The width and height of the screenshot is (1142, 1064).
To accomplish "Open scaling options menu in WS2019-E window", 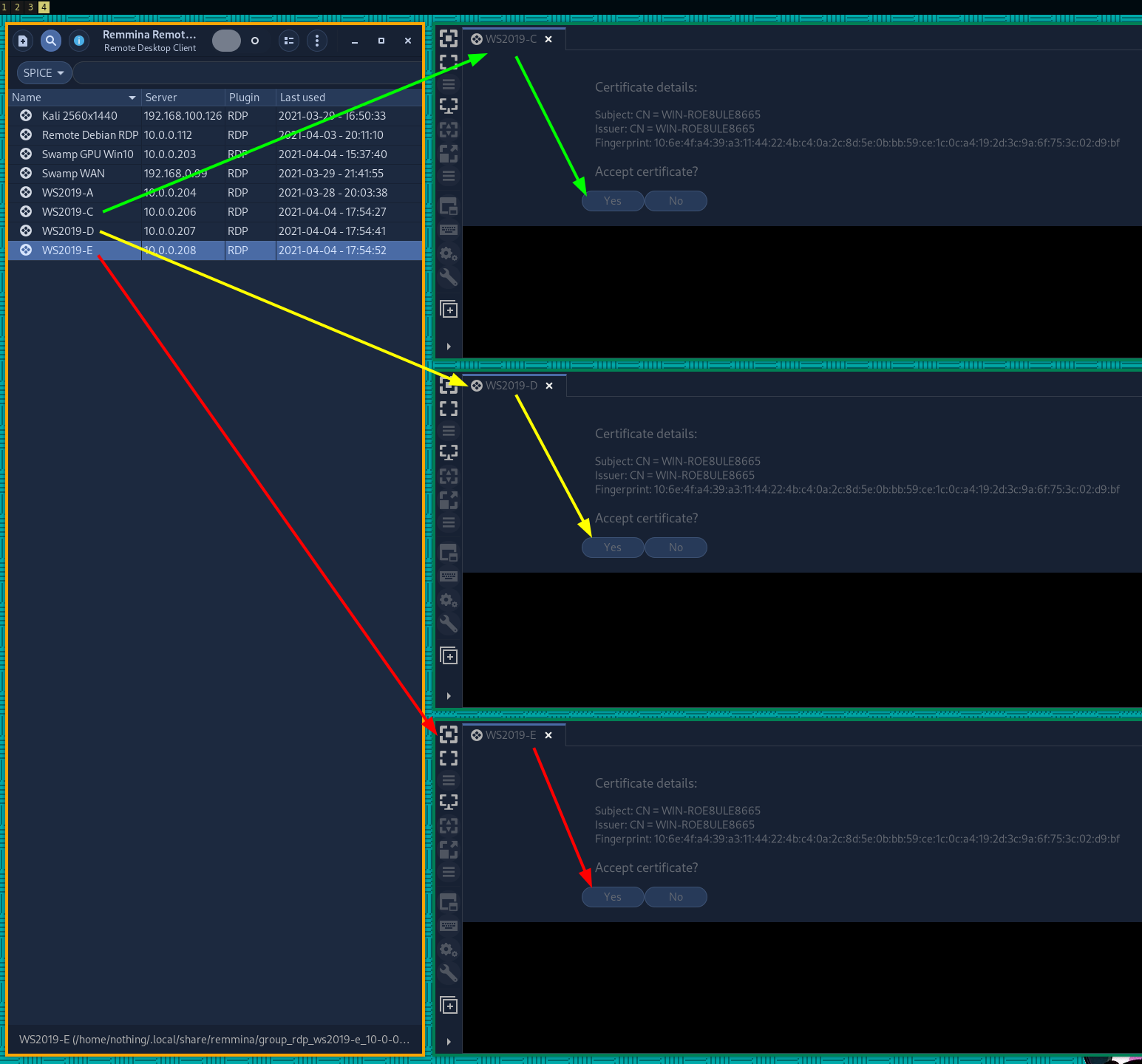I will click(449, 872).
